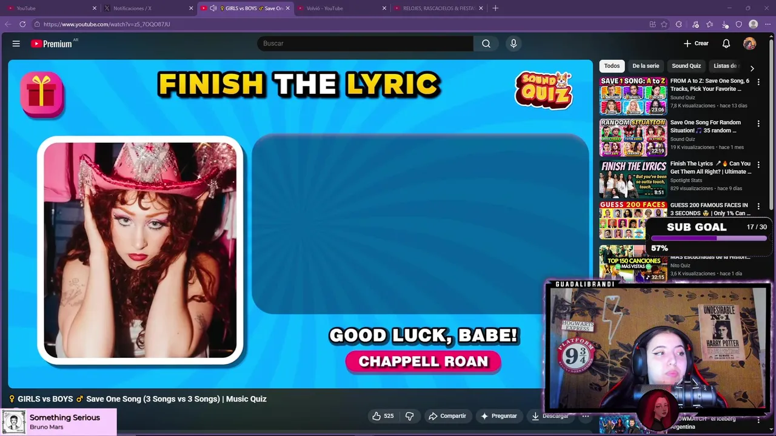This screenshot has width=776, height=436.
Task: Open the media control music icon
Action: (695, 24)
